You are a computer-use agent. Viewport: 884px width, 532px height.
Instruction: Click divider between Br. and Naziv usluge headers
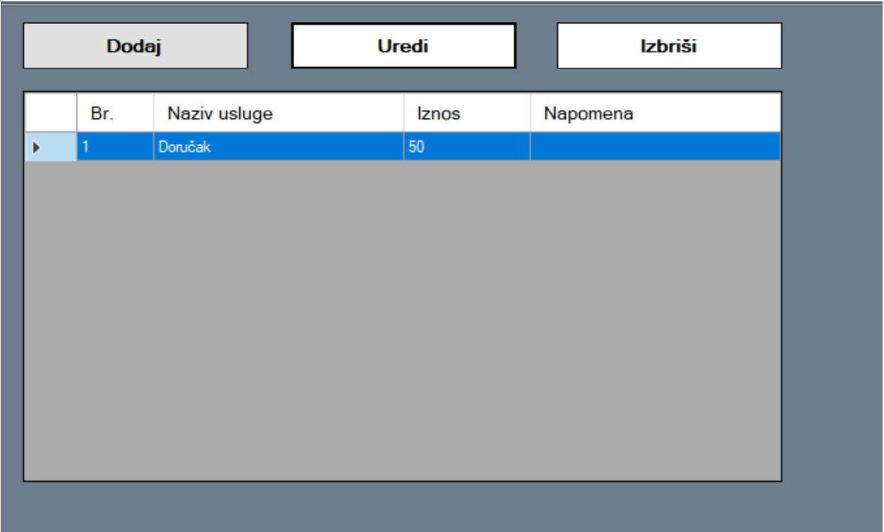(153, 113)
